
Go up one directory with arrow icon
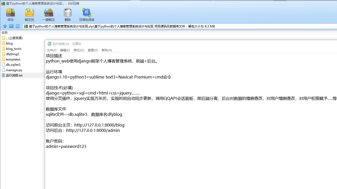tap(5, 26)
